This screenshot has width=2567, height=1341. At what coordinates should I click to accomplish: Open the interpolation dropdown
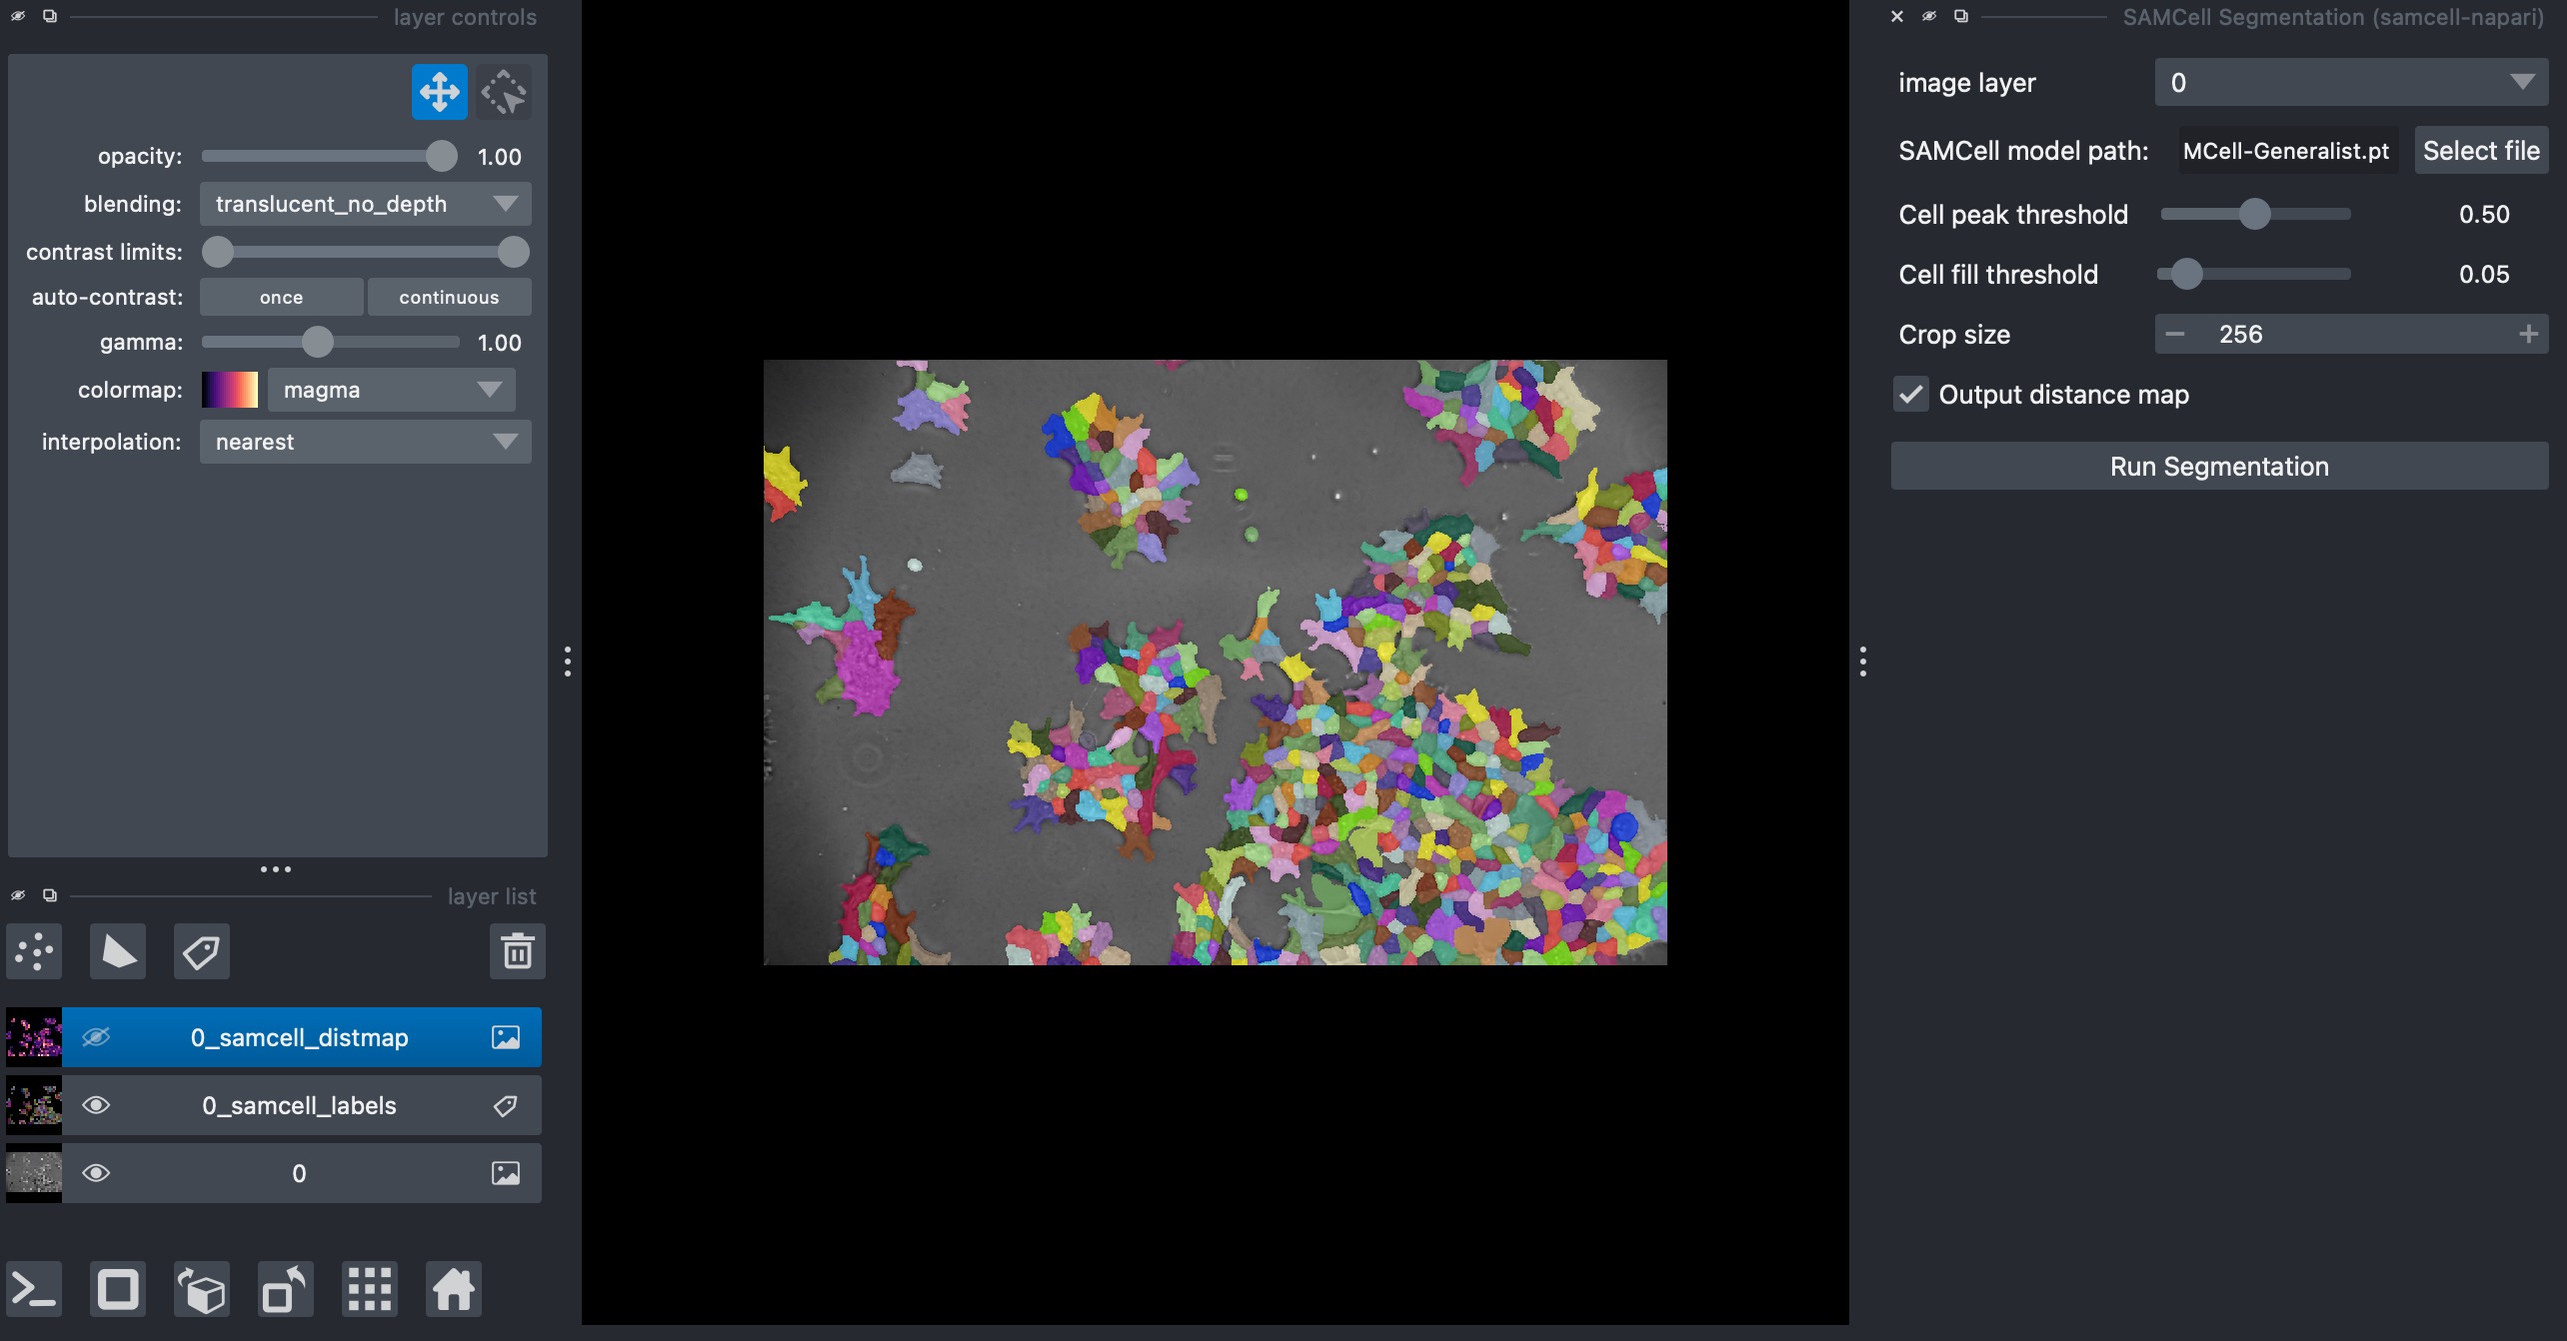click(366, 442)
